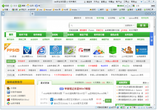Open the Links bookmark folder
Image resolution: width=157 pixels, height=110 pixels.
[40, 10]
